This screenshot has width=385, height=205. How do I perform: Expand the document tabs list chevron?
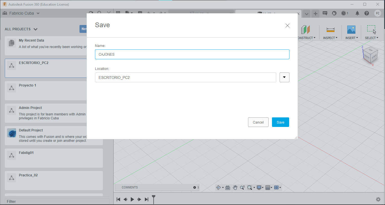click(x=307, y=13)
